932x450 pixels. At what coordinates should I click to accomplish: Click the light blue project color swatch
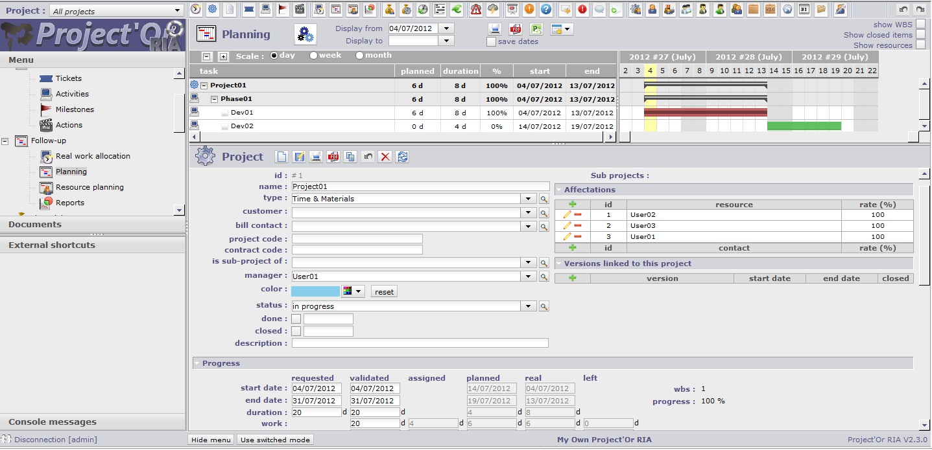315,291
